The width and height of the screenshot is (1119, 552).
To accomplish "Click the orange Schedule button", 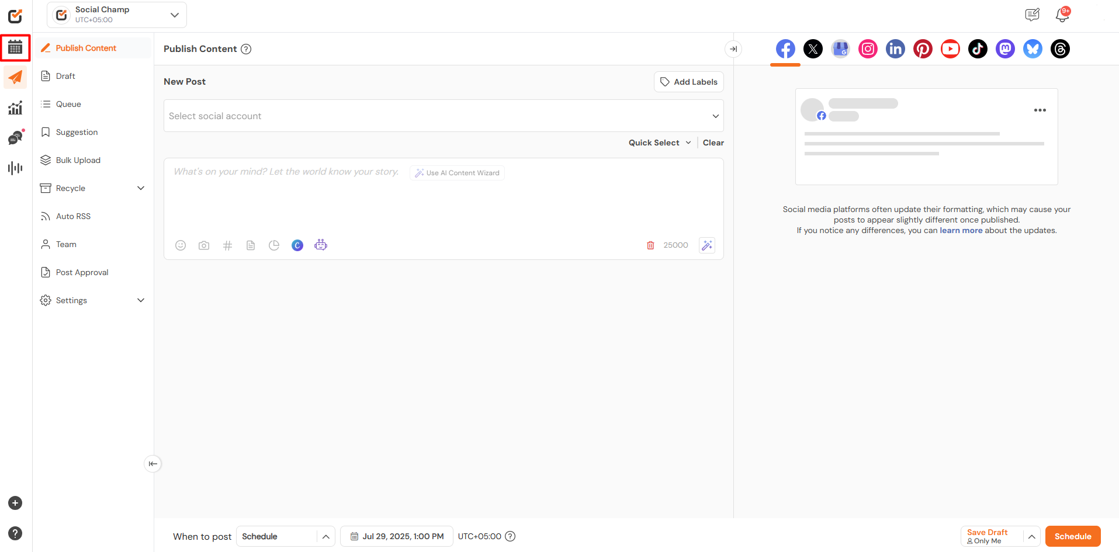I will [x=1073, y=536].
